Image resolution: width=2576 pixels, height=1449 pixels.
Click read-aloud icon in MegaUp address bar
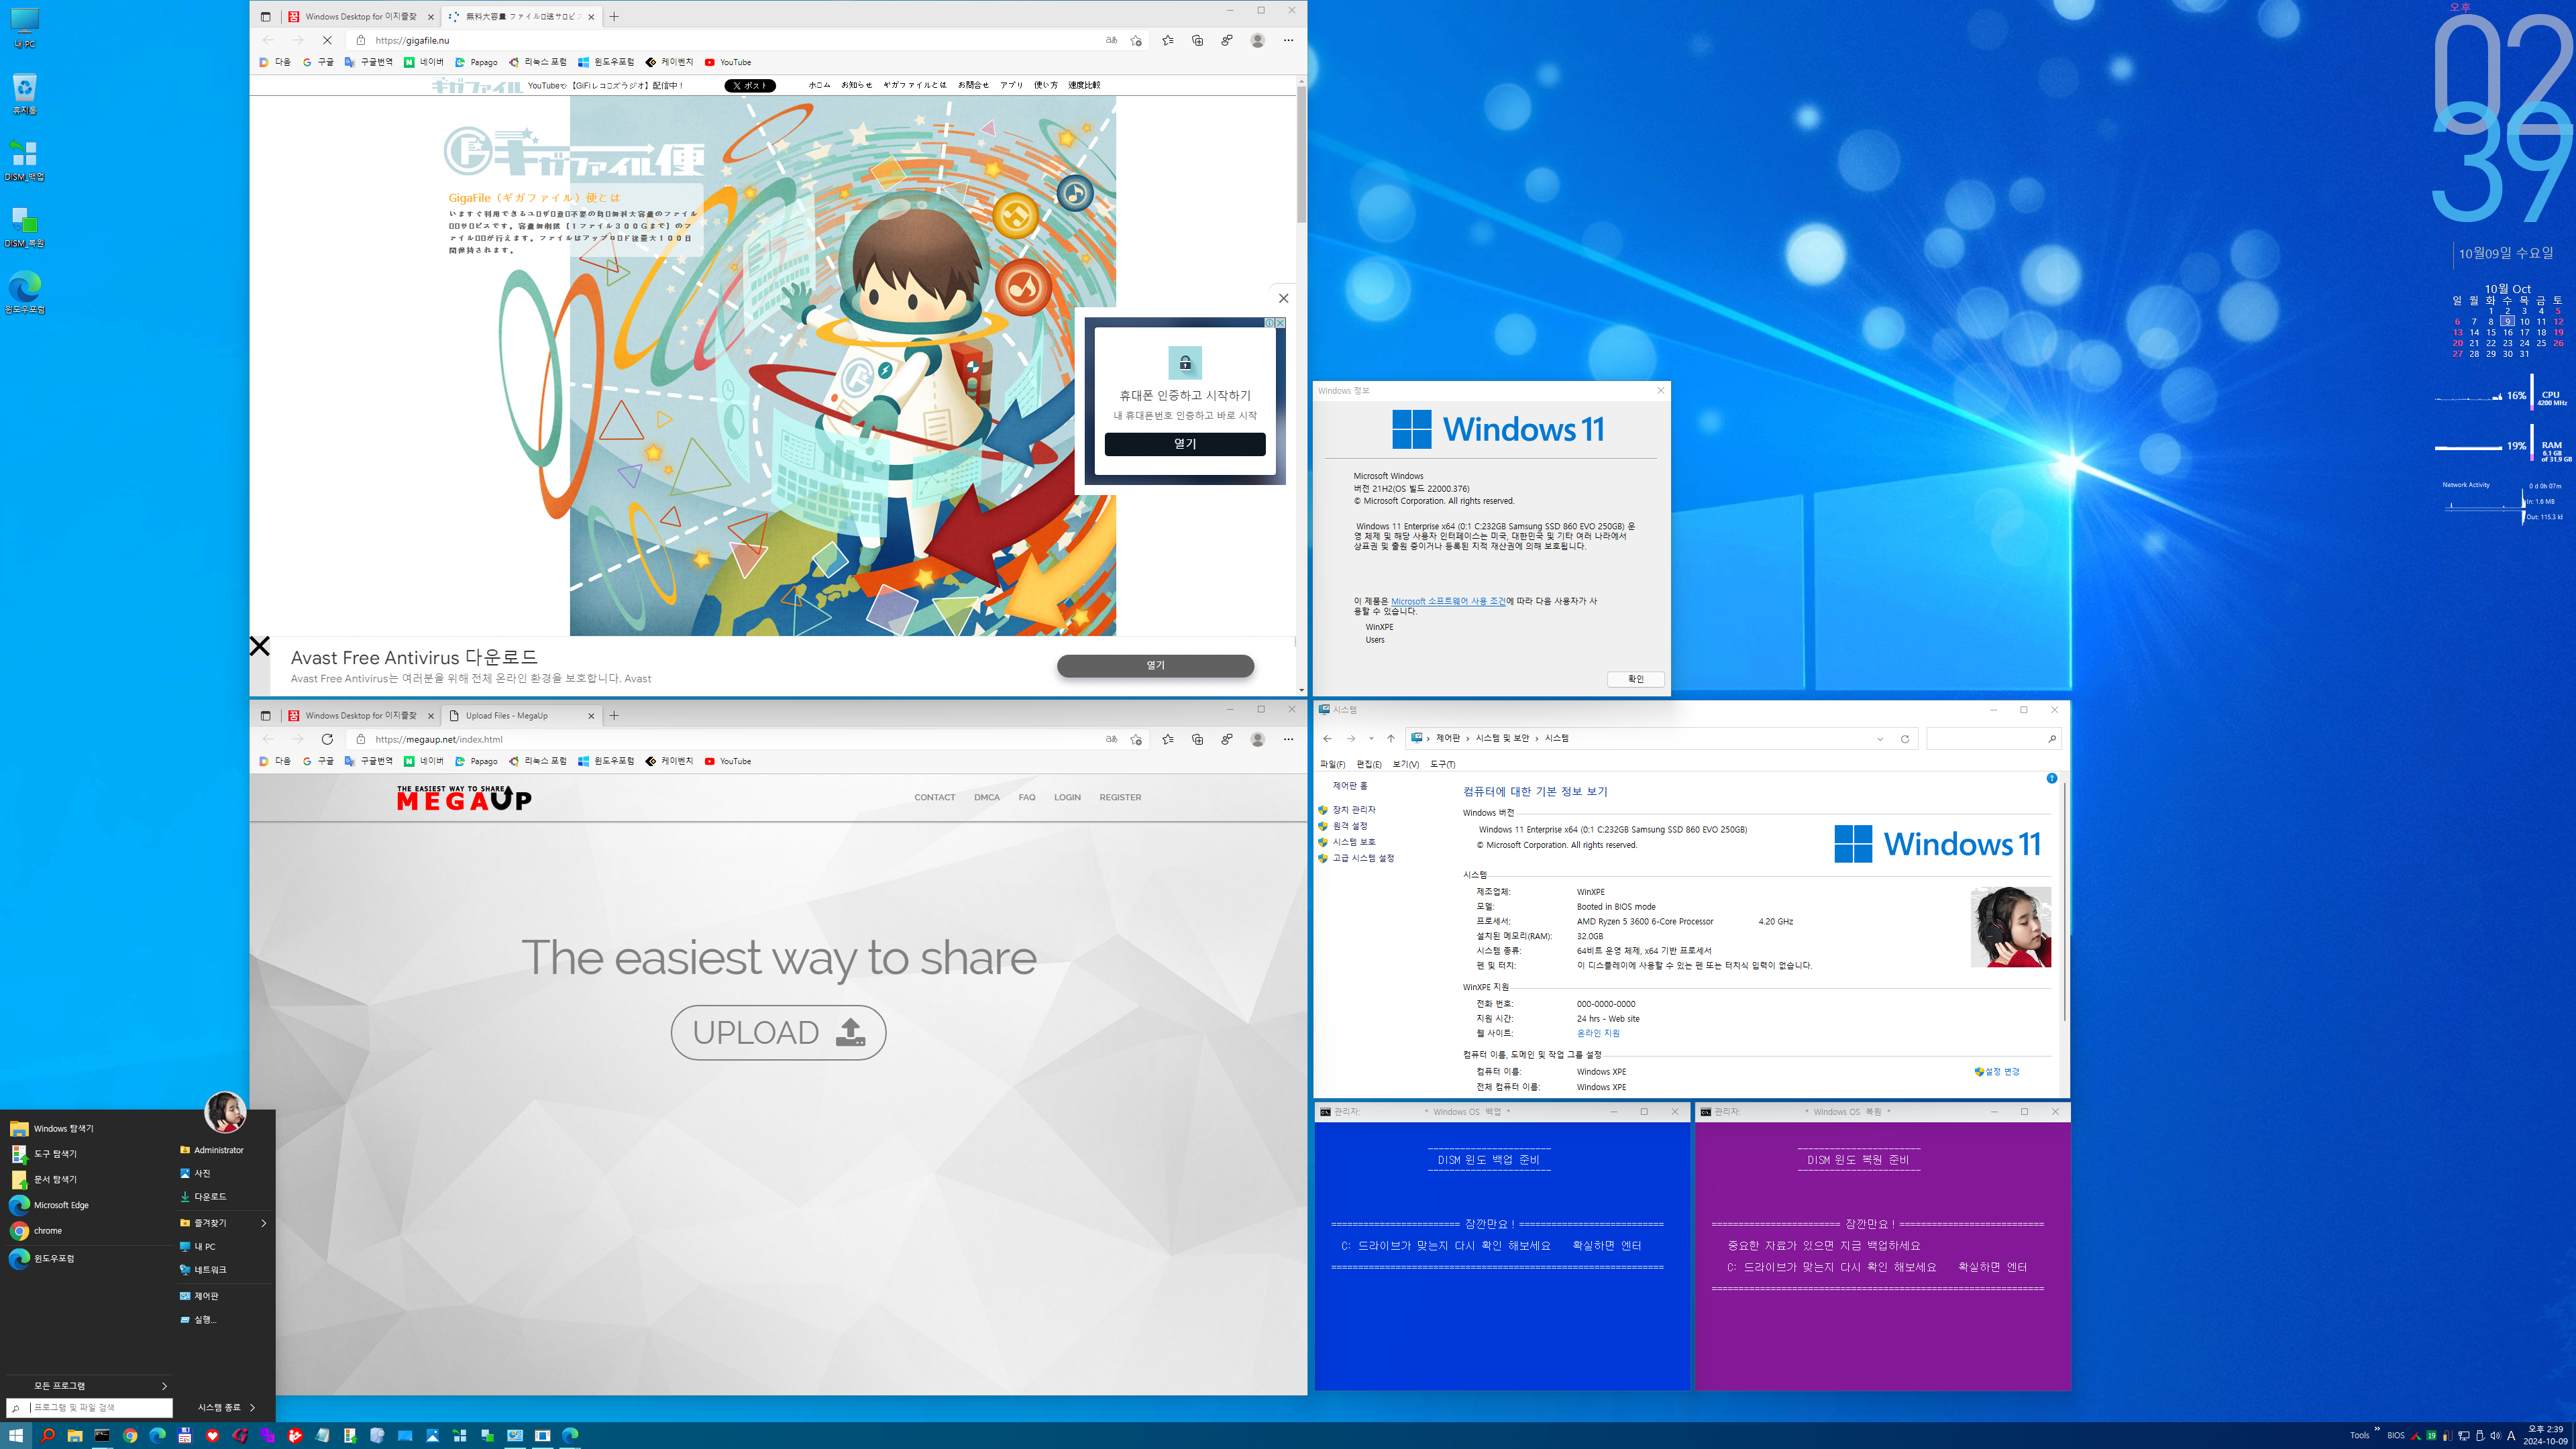coord(1111,739)
